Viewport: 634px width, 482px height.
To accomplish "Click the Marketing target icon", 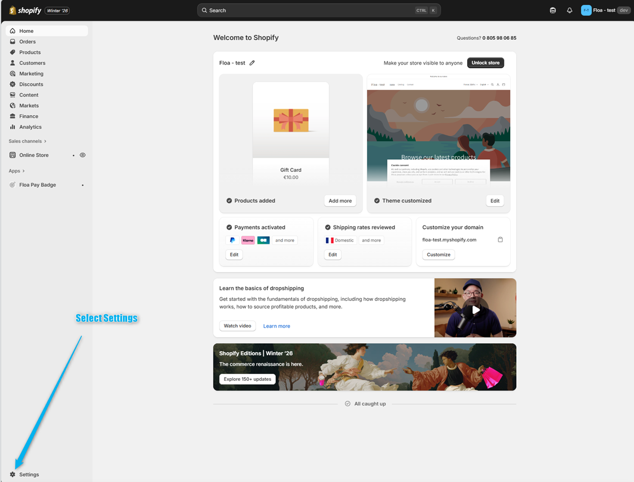I will pyautogui.click(x=12, y=74).
